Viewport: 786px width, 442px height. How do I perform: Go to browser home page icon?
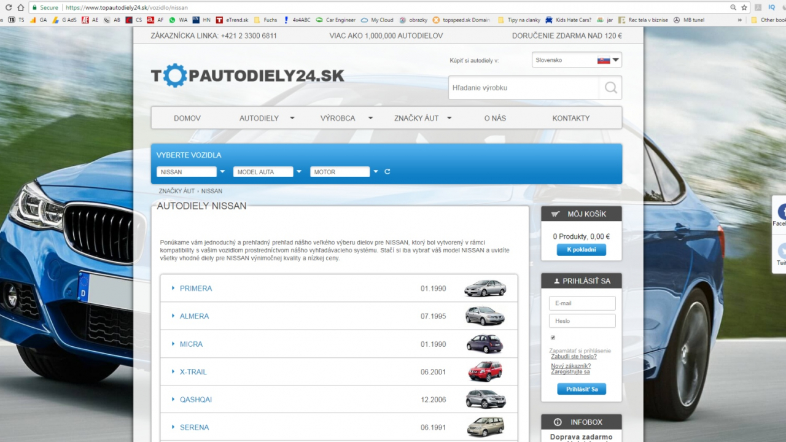[x=21, y=7]
